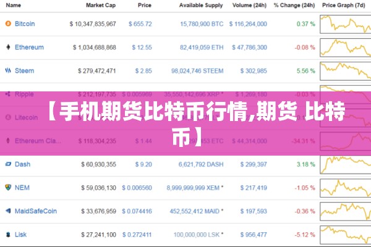Select market cap $ 59,036,130
Image resolution: width=371 pixels, height=247 pixels.
pos(99,188)
